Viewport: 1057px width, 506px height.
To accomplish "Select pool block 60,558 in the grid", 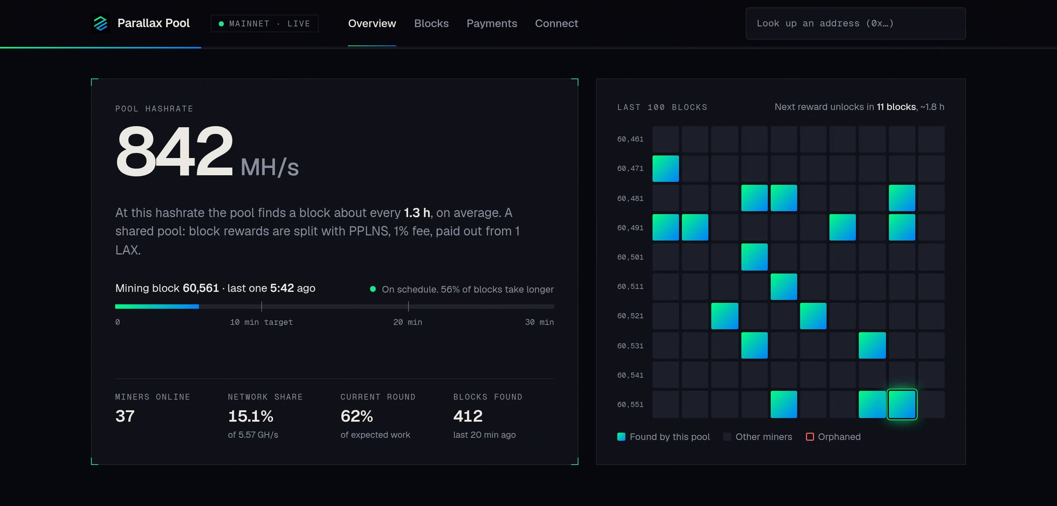I will [x=872, y=404].
